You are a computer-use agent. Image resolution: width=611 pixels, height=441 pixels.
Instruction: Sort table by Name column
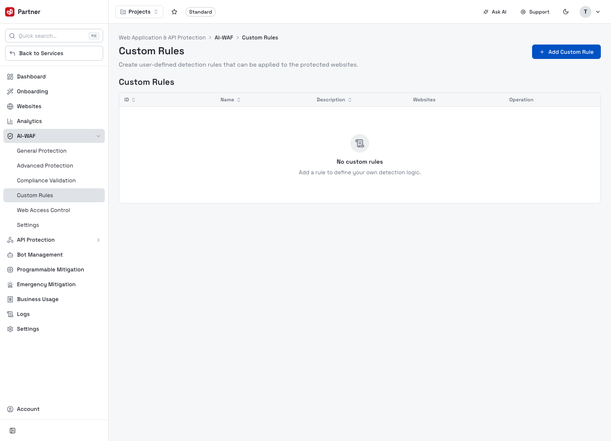click(230, 100)
